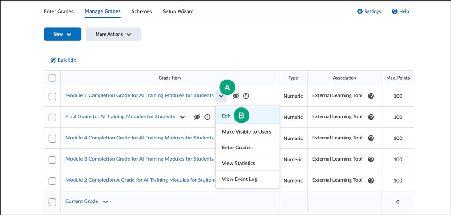Click External Learning Tool text in Module 2 row

tap(337, 180)
